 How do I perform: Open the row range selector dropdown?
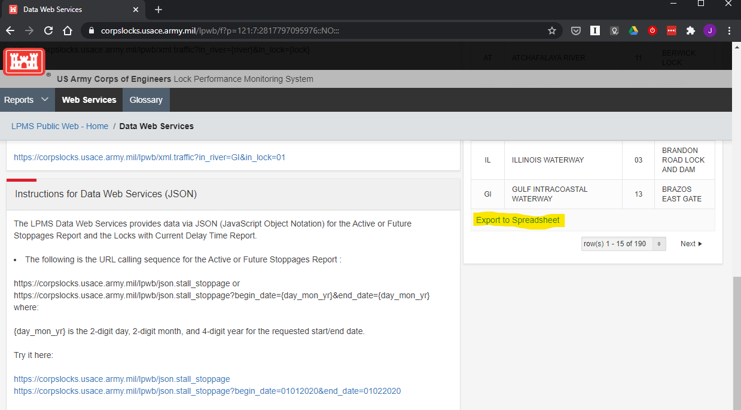coord(623,244)
